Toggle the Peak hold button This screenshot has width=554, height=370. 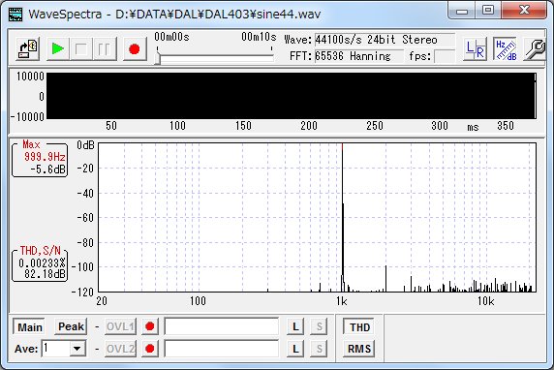(71, 326)
